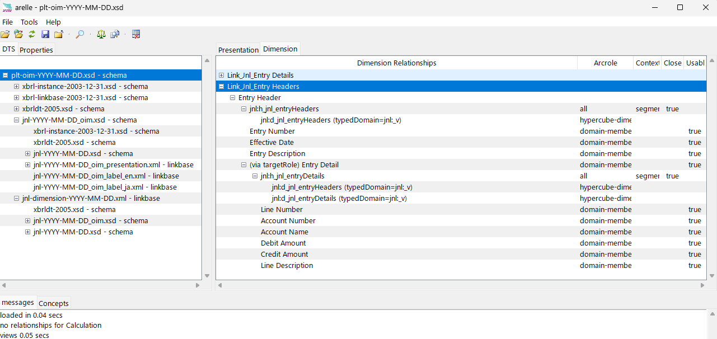Click the Dimension view scroll-down arrow

711,275
